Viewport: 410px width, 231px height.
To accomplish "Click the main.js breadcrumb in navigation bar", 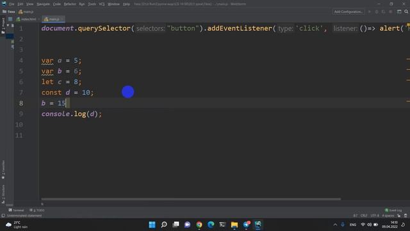I will pos(26,12).
